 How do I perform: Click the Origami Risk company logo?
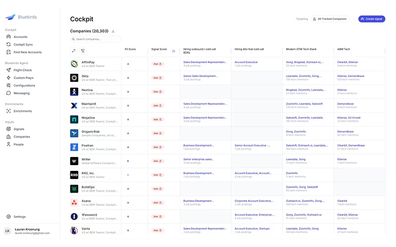point(74,133)
